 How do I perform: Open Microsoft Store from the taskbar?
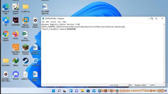tap(88, 91)
